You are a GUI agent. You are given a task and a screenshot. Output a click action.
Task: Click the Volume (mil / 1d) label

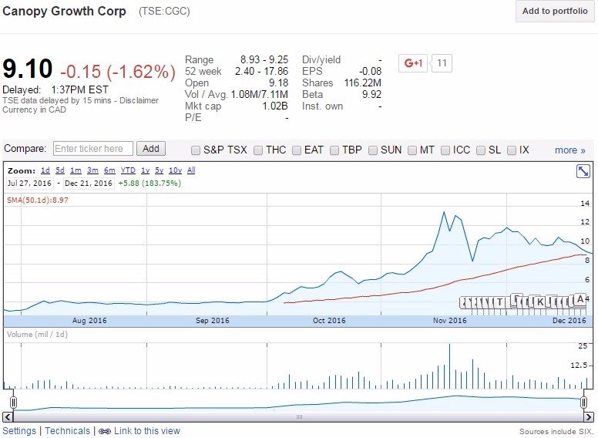37,335
